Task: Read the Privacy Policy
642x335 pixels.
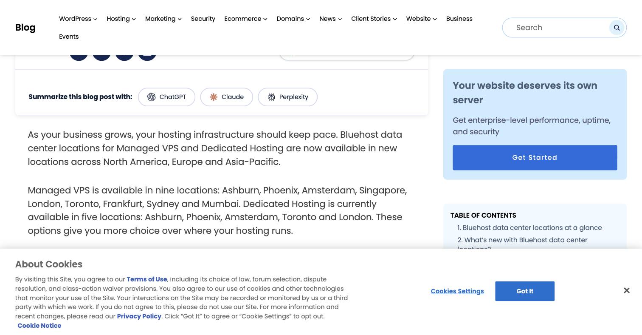Action: pyautogui.click(x=139, y=316)
